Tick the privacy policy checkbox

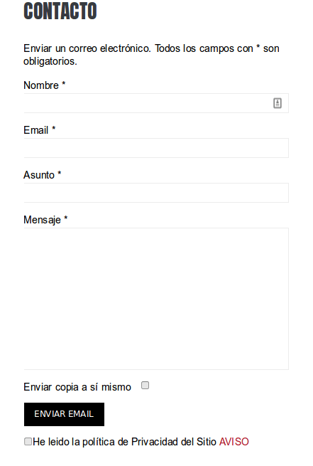tap(28, 441)
